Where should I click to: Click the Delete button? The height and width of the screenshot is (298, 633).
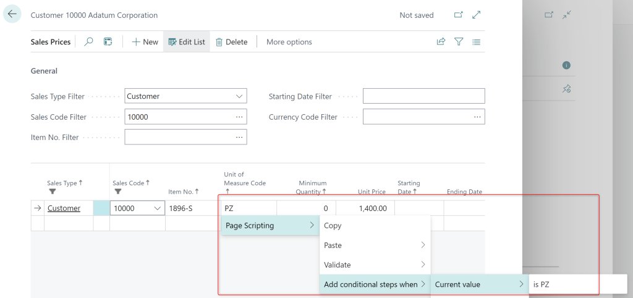coord(231,42)
